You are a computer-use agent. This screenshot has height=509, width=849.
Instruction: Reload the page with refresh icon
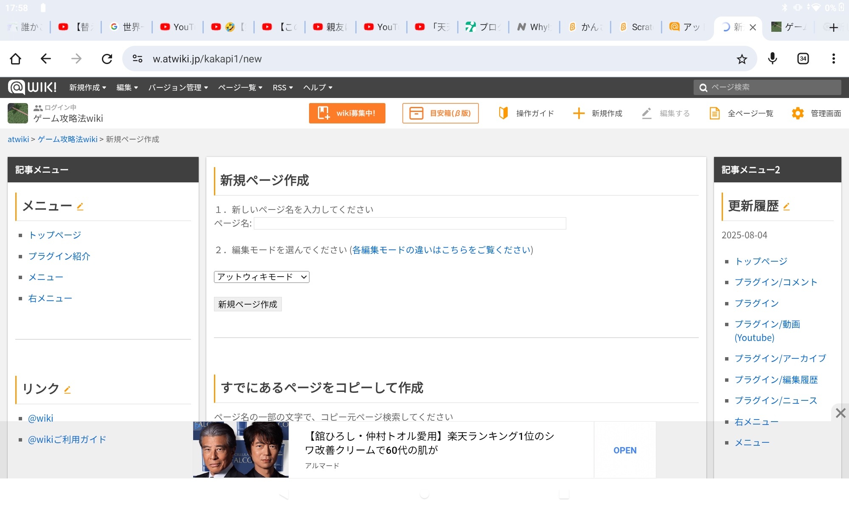[107, 59]
